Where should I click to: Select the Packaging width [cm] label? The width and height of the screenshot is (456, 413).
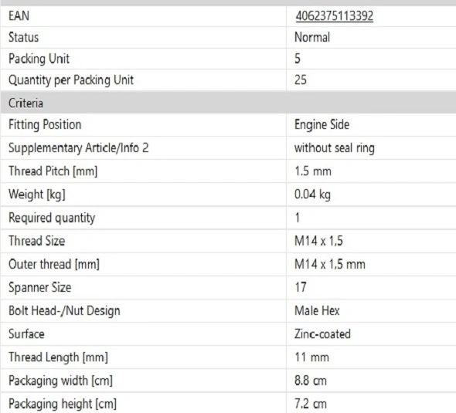tap(60, 381)
